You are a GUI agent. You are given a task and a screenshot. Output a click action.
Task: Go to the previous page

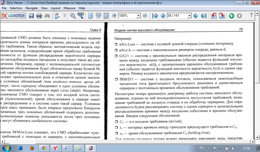coord(163,16)
